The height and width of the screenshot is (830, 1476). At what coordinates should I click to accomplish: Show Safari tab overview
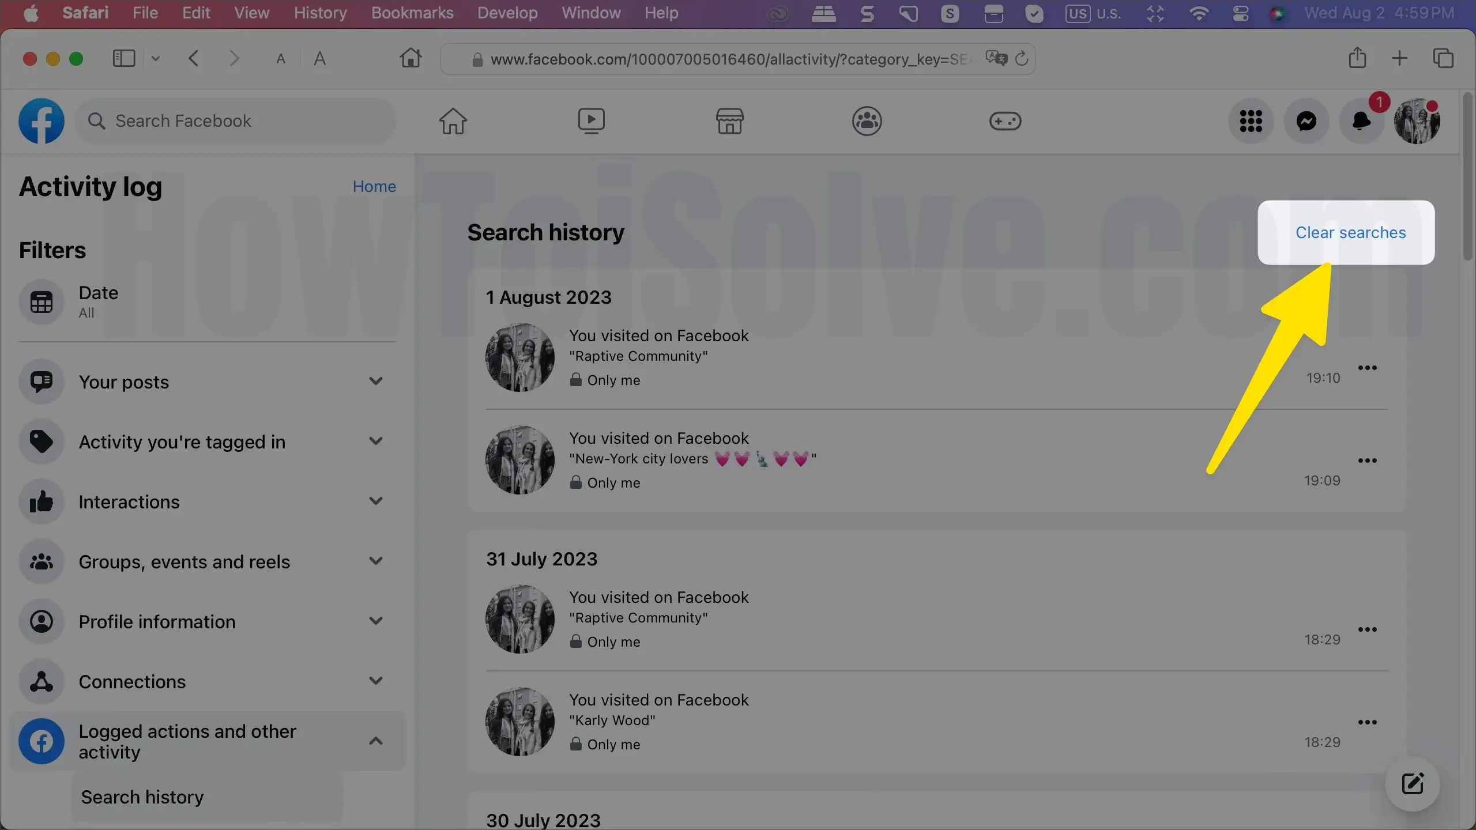1443,58
